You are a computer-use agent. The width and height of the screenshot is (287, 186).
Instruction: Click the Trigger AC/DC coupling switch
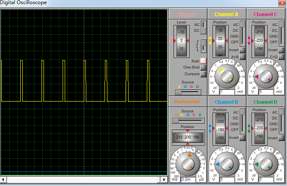(203, 28)
